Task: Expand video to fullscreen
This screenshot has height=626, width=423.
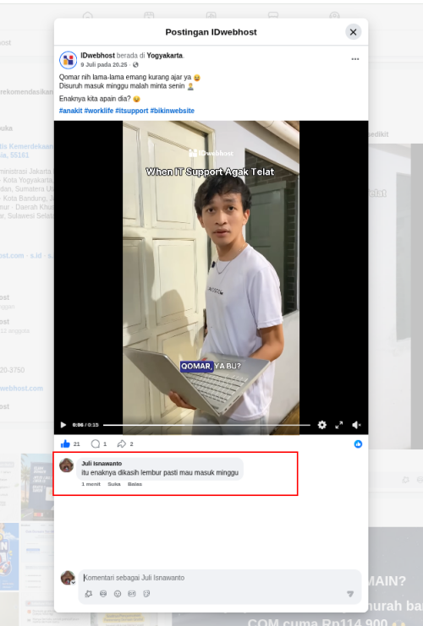Action: pos(339,425)
